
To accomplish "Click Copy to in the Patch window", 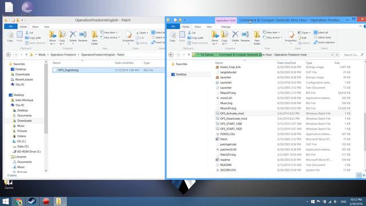I will (x=62, y=38).
